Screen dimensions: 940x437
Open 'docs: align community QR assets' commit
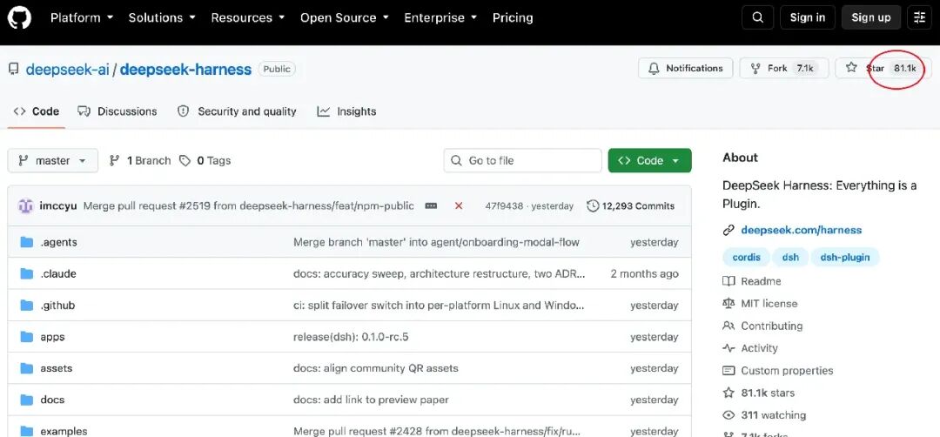click(x=375, y=368)
